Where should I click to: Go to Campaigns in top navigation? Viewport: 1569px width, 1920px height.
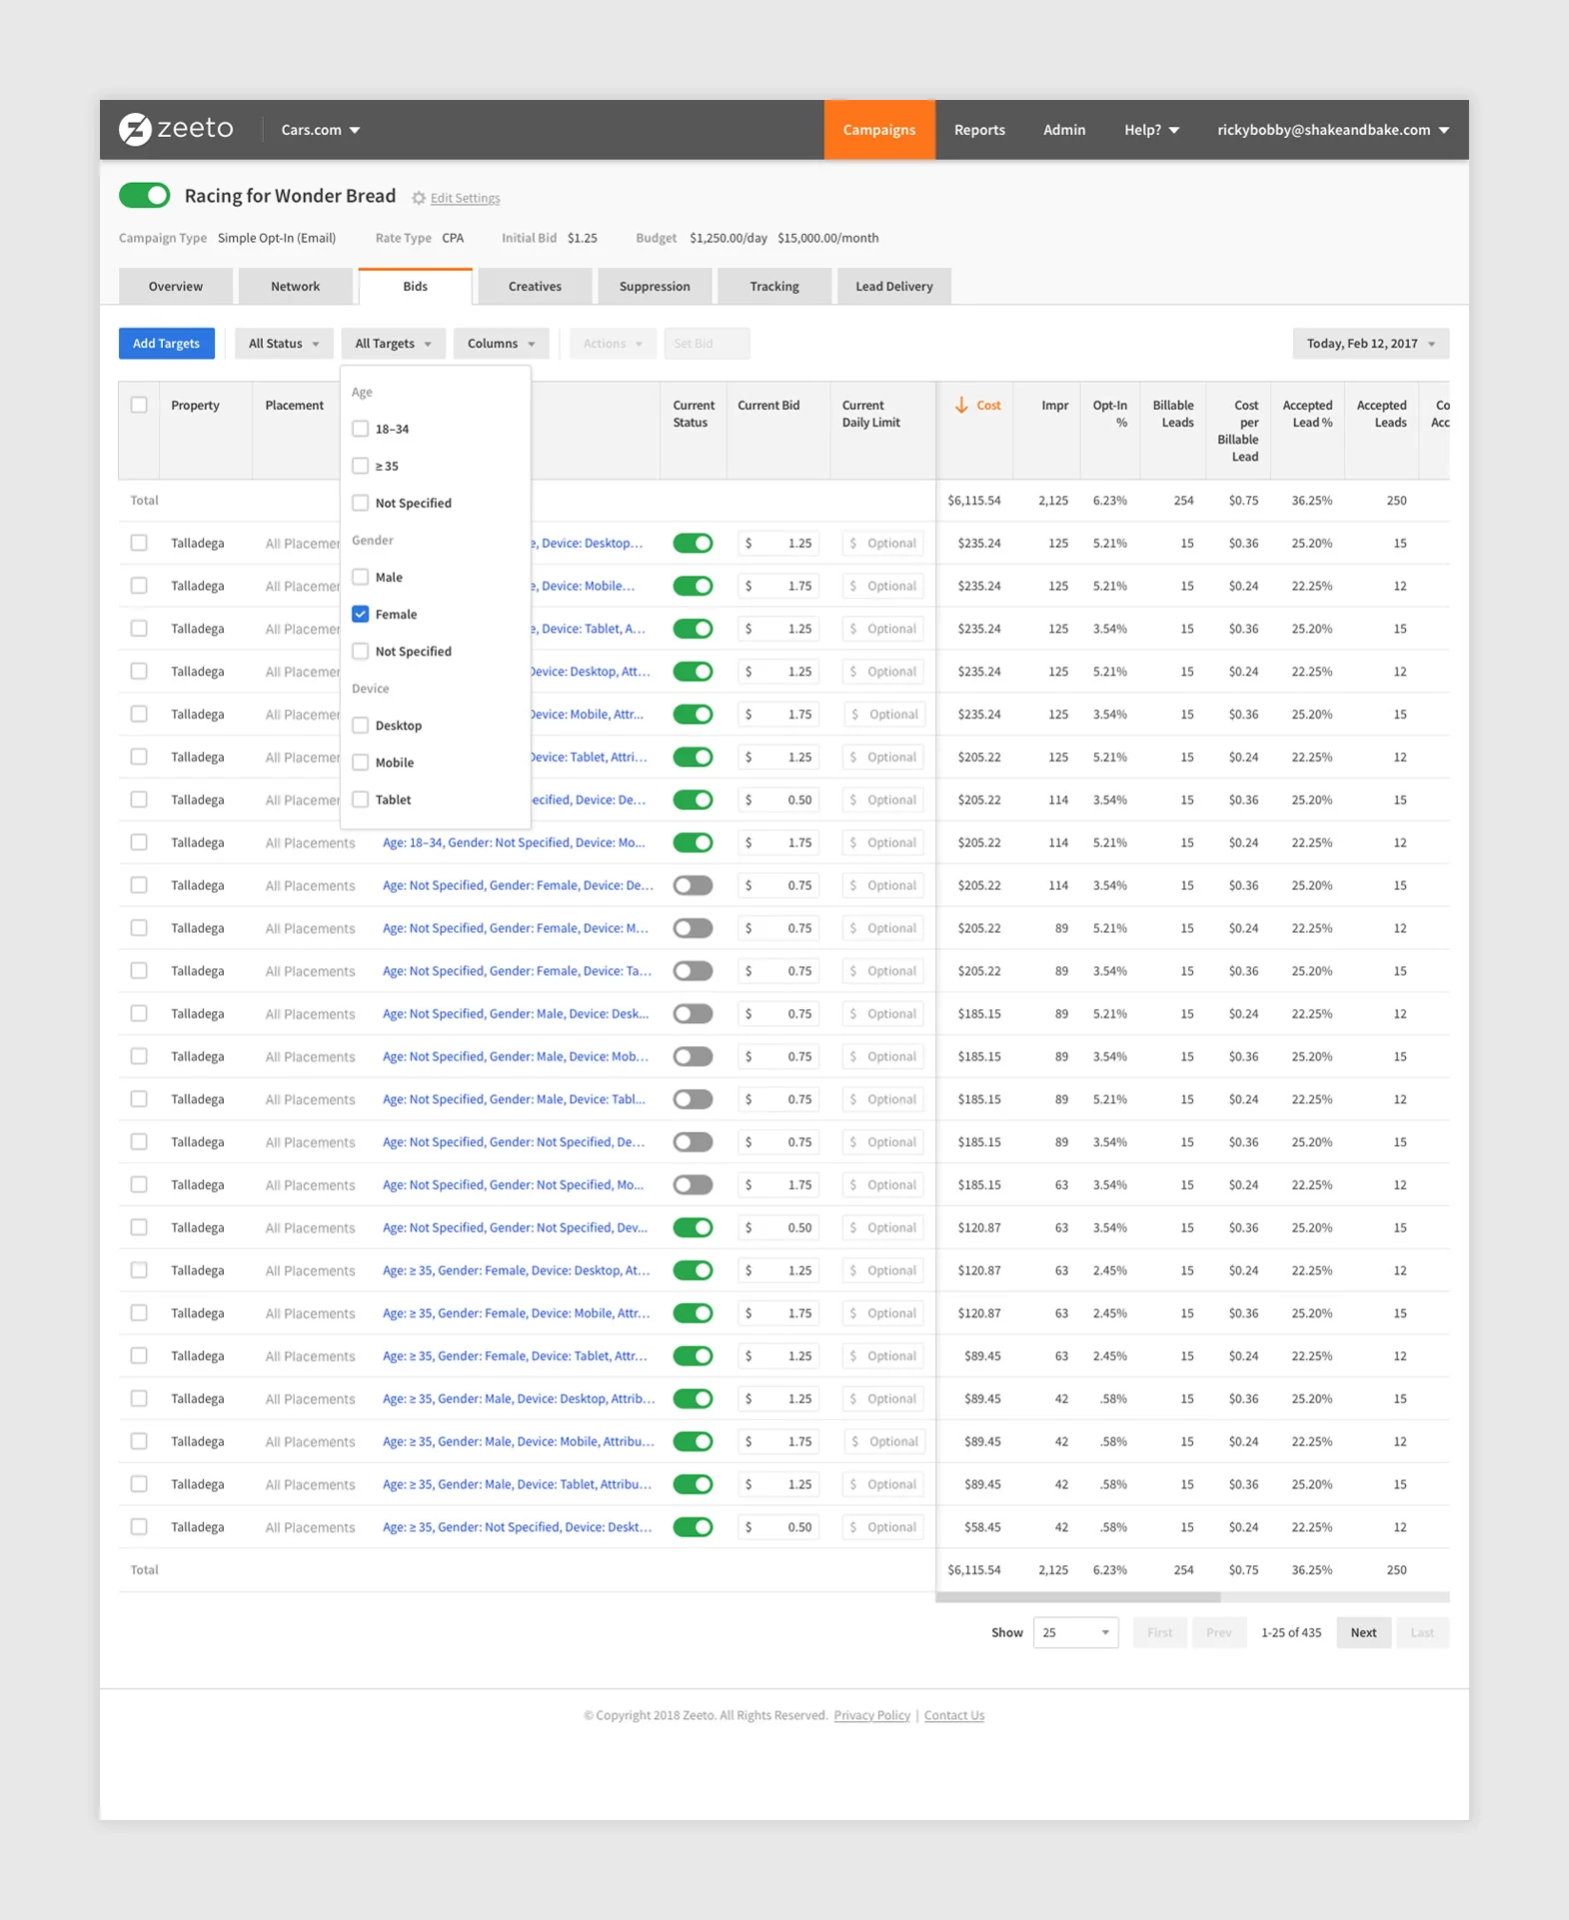[x=879, y=130]
